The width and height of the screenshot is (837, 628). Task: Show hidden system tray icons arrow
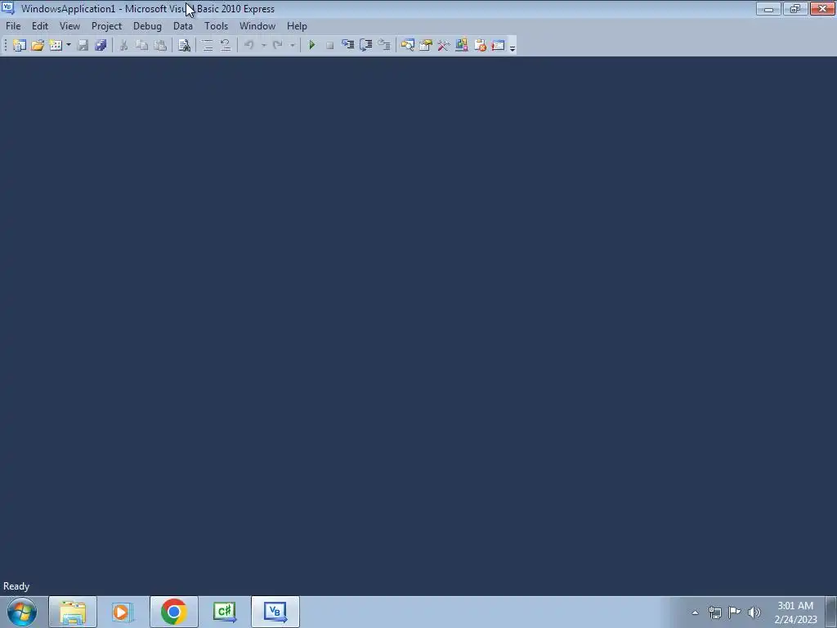click(695, 612)
